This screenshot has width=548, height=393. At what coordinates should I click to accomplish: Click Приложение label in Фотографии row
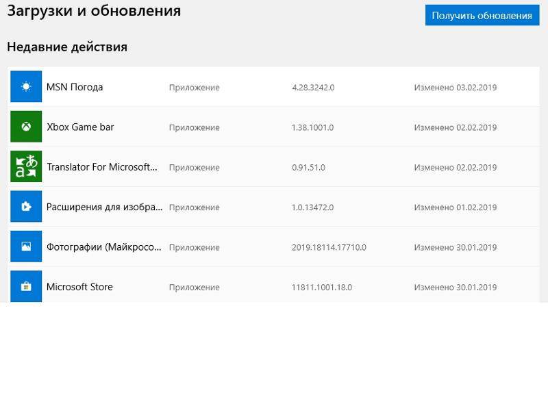point(195,248)
